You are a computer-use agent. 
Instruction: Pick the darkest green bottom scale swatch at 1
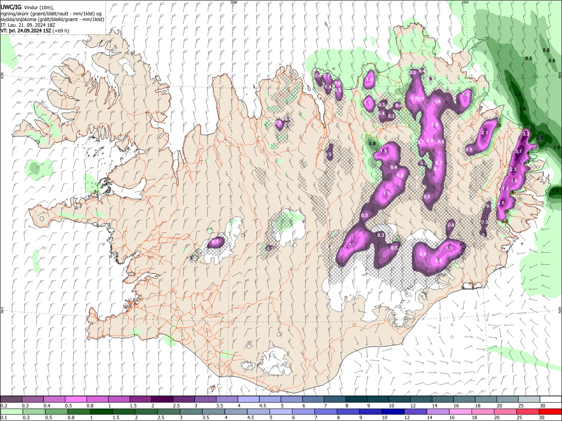[x=101, y=411]
